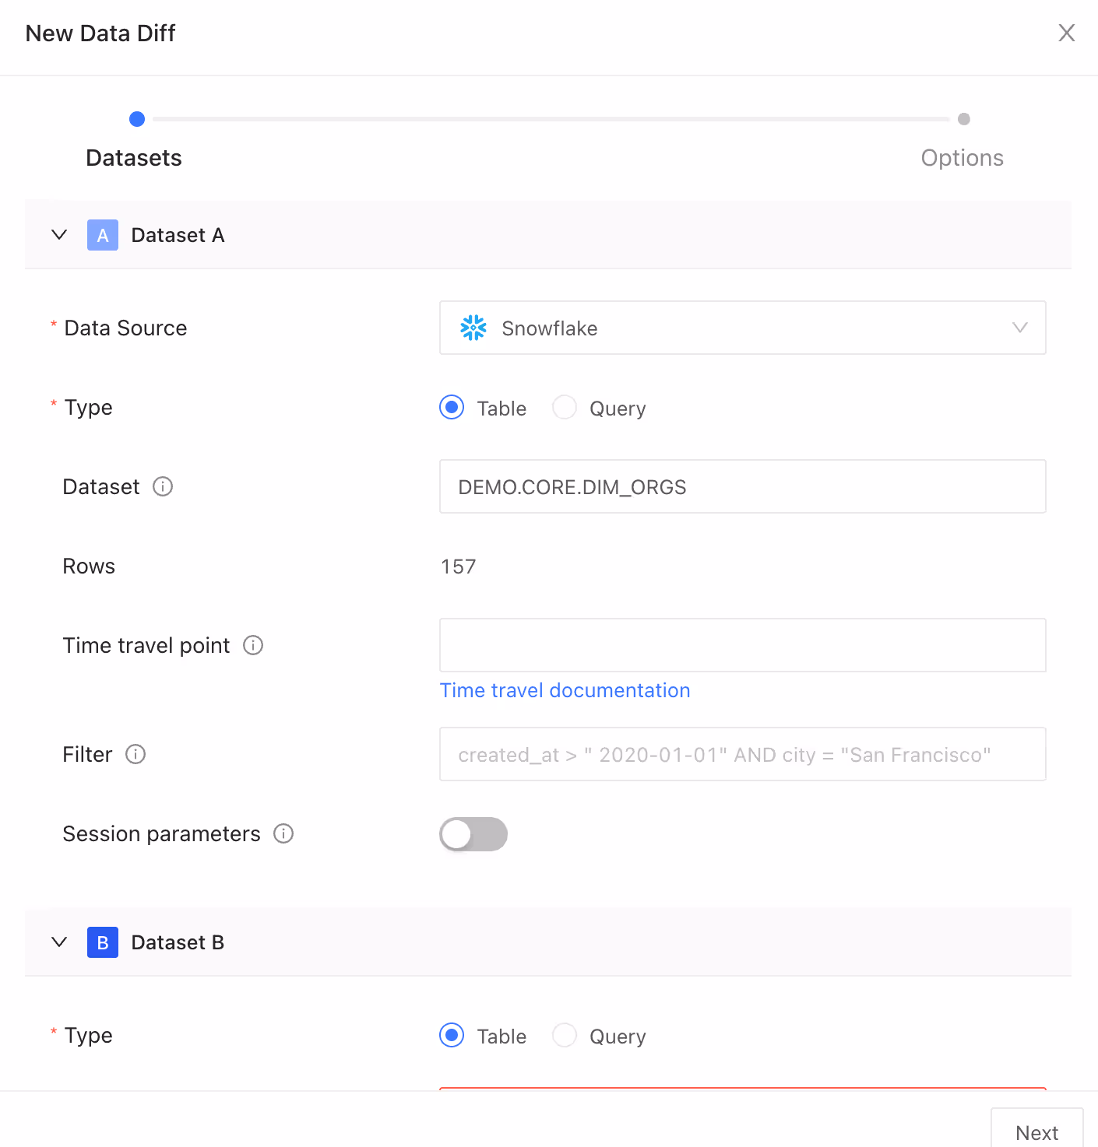
Task: Click the Dataset B header title
Action: coord(178,942)
